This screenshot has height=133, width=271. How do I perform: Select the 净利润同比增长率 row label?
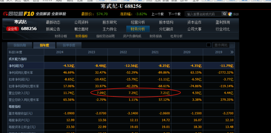coord(21,73)
